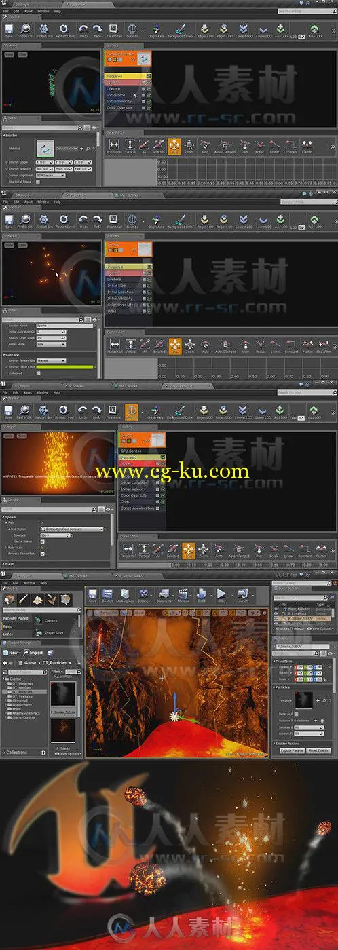Toggle Use Local Space checkbox in top Details
This screenshot has width=338, height=950.
tap(39, 183)
